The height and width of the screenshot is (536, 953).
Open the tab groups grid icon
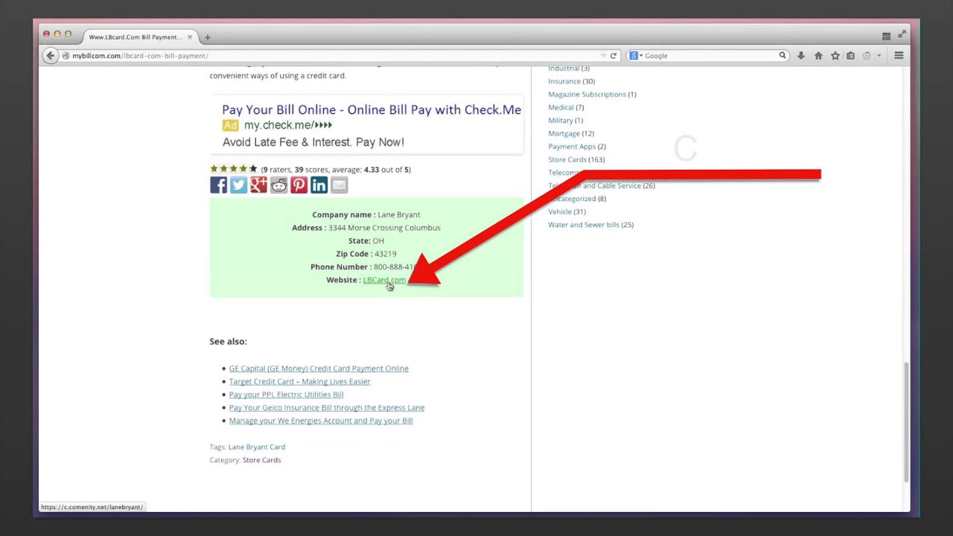[886, 36]
